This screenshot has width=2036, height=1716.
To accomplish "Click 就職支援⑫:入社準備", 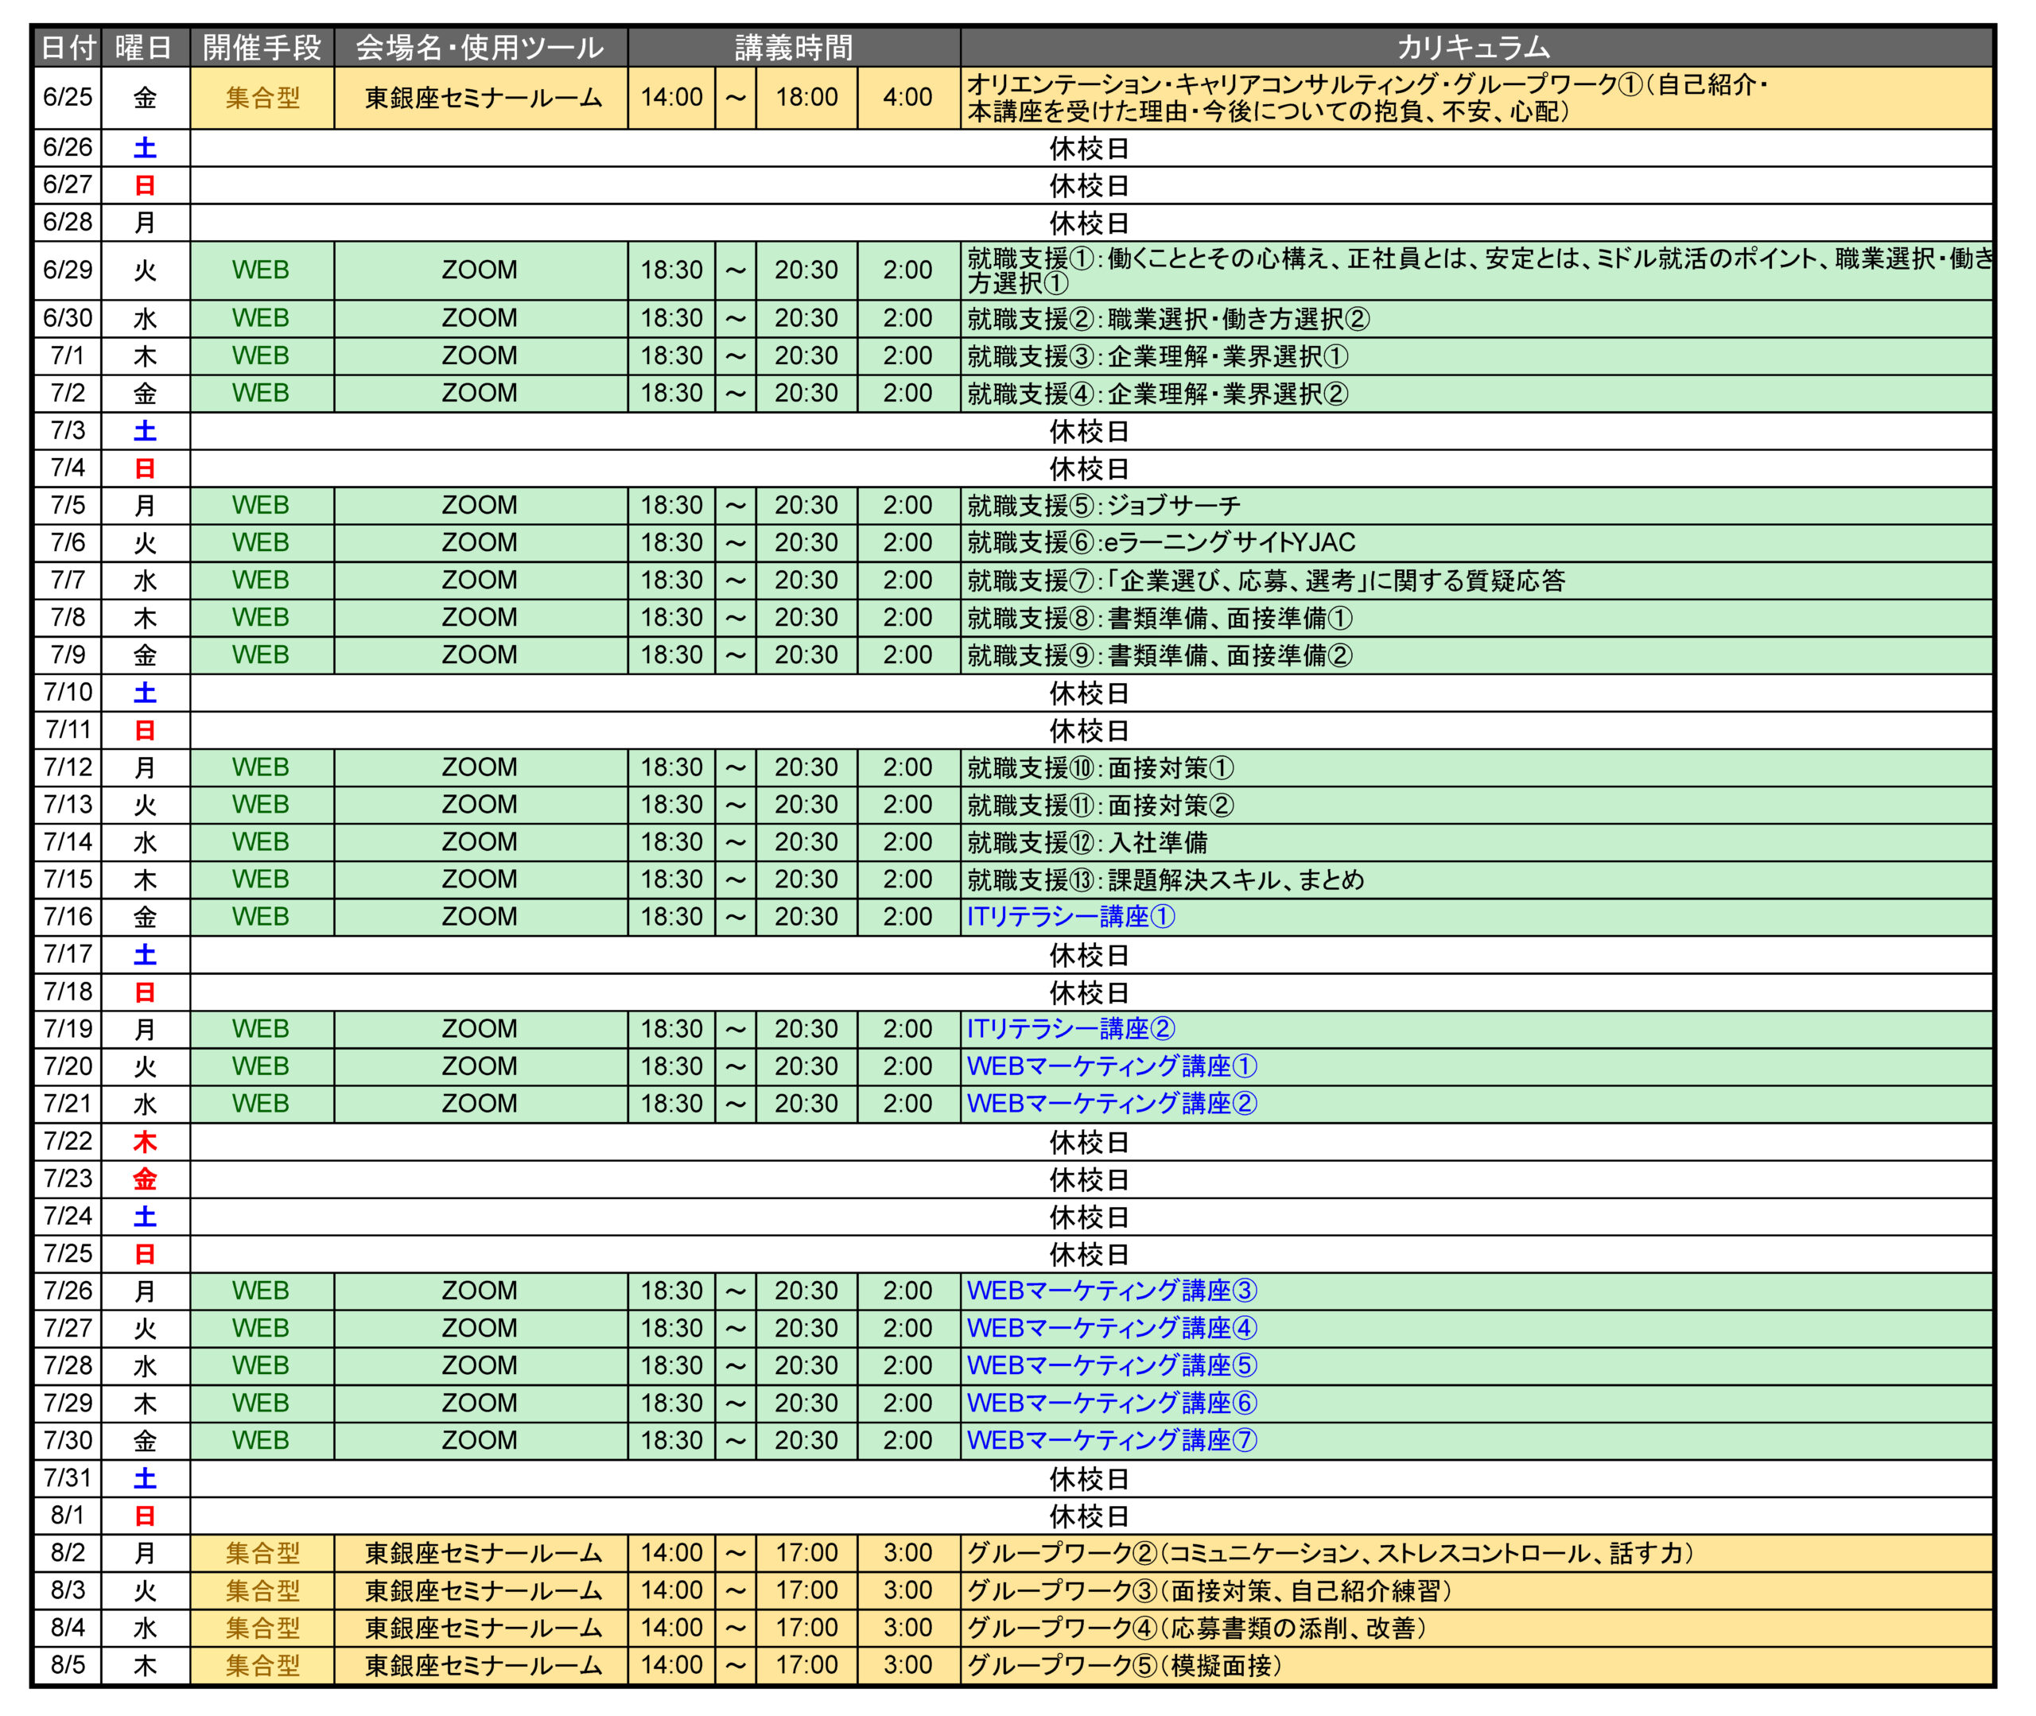I will pyautogui.click(x=1087, y=842).
